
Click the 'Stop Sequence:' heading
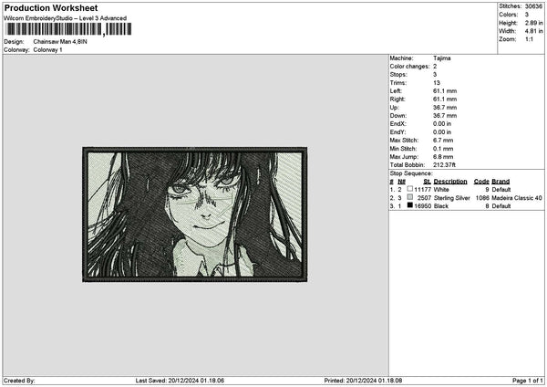(x=411, y=173)
